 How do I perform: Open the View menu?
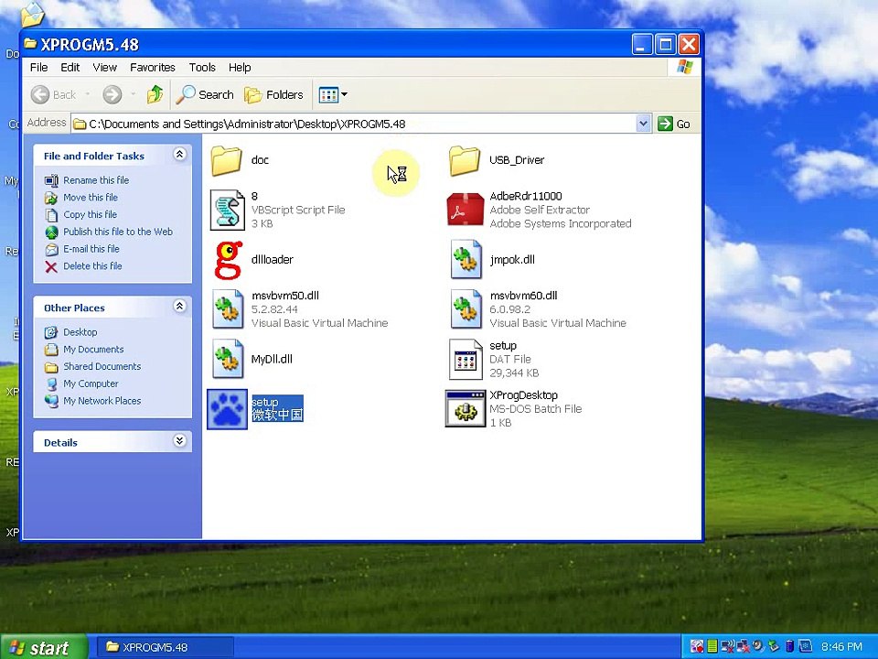point(104,67)
